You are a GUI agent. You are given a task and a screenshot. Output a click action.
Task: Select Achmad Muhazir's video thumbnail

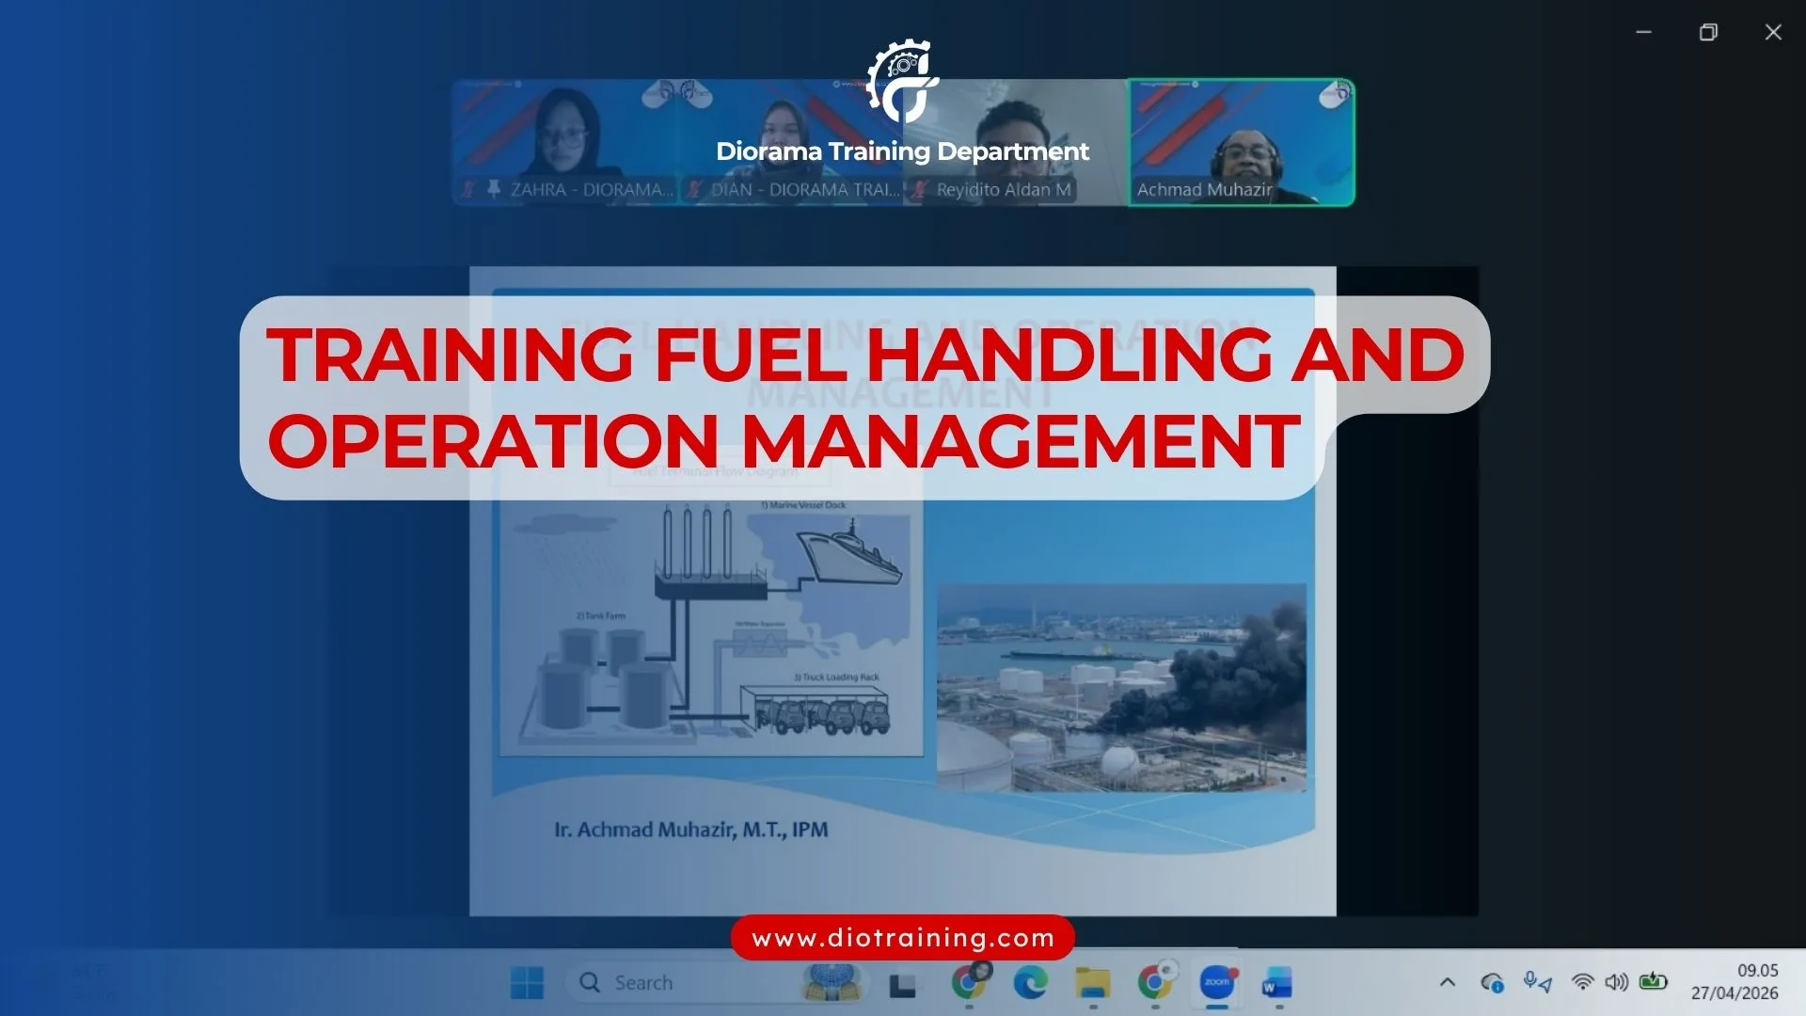click(x=1242, y=141)
